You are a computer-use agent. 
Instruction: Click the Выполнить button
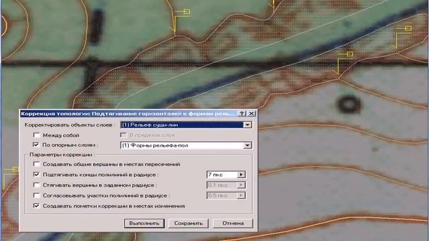pos(144,223)
